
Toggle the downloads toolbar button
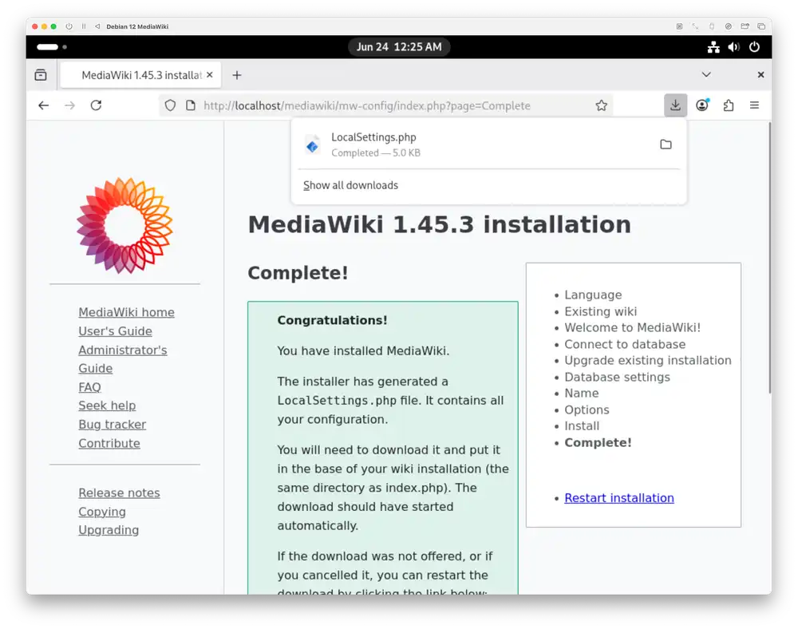[675, 105]
